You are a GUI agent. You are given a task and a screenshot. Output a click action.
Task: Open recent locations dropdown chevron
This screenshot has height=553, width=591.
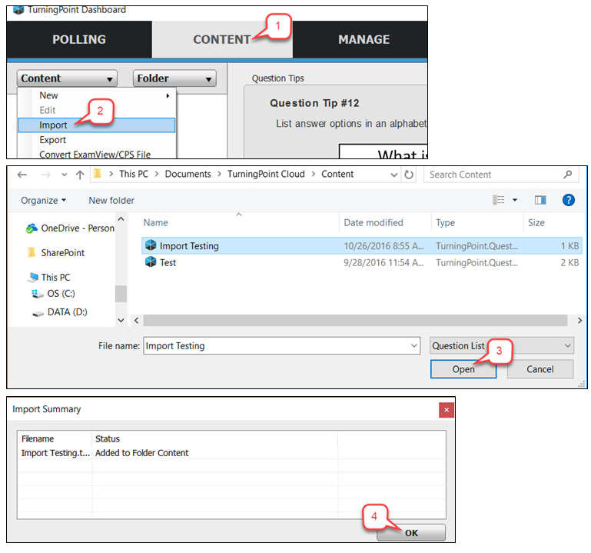[65, 175]
